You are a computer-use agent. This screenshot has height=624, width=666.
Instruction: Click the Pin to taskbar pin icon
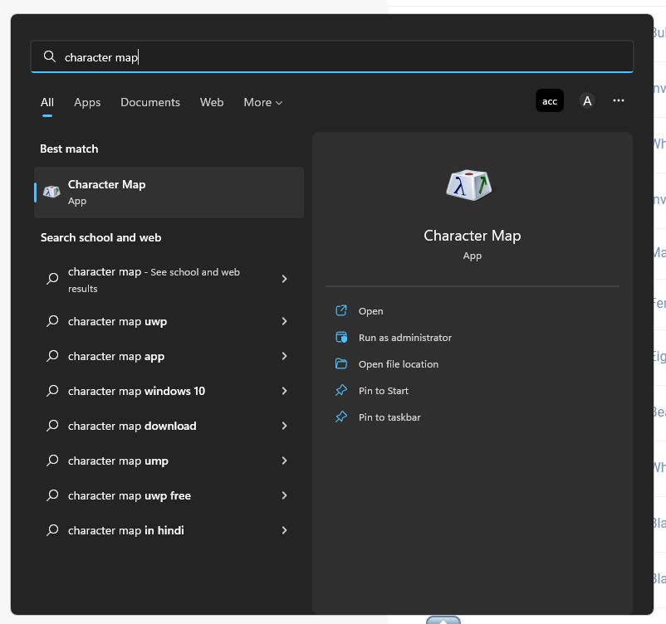341,417
